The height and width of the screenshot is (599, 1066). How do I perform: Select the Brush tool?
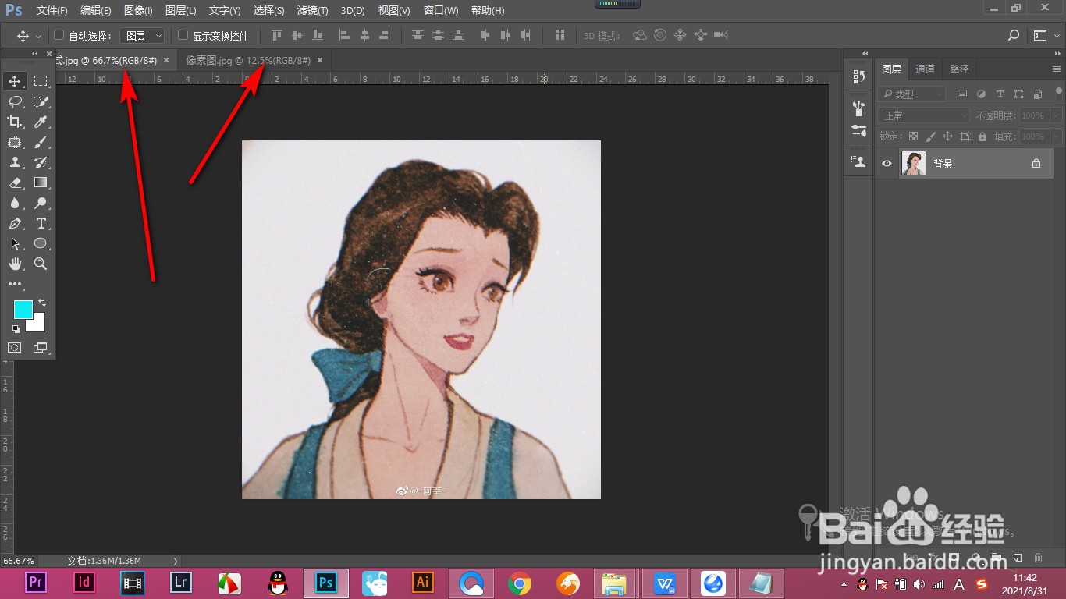pos(41,142)
